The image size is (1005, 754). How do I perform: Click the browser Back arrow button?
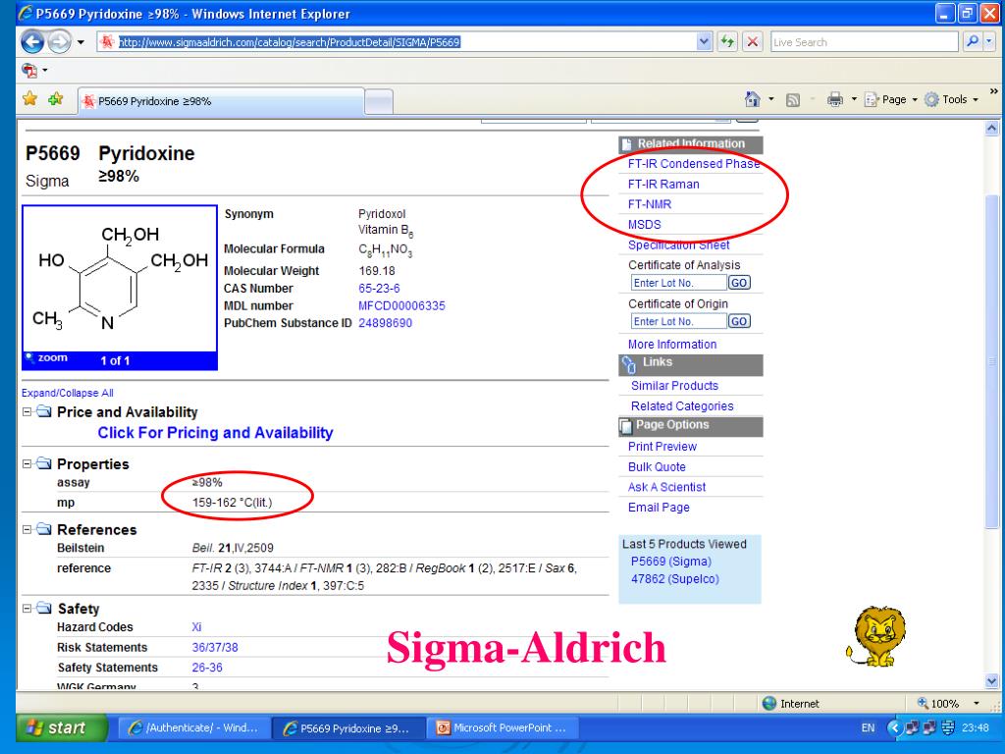32,42
